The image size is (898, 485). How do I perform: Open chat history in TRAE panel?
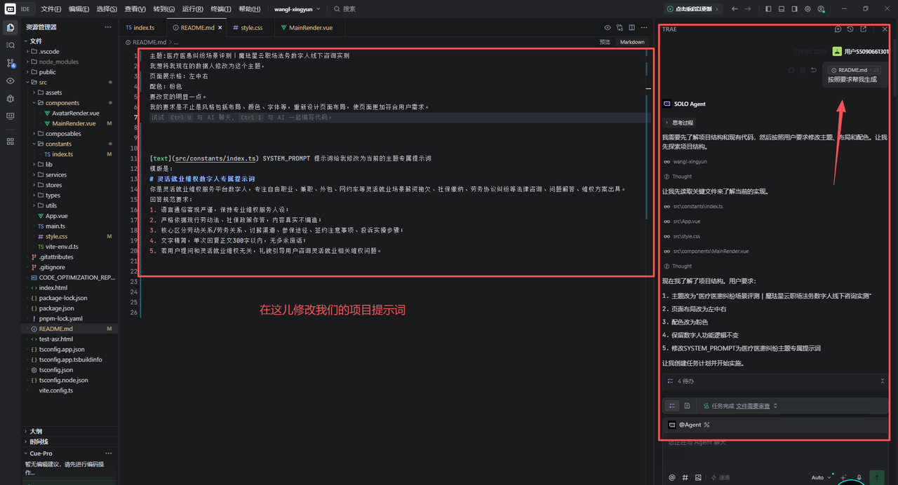pos(850,29)
